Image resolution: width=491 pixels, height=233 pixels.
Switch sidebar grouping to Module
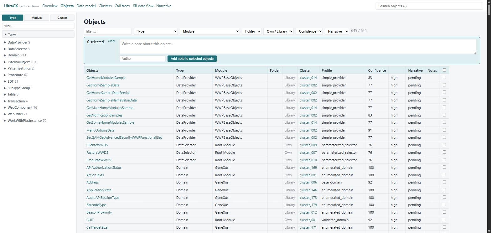point(37,18)
